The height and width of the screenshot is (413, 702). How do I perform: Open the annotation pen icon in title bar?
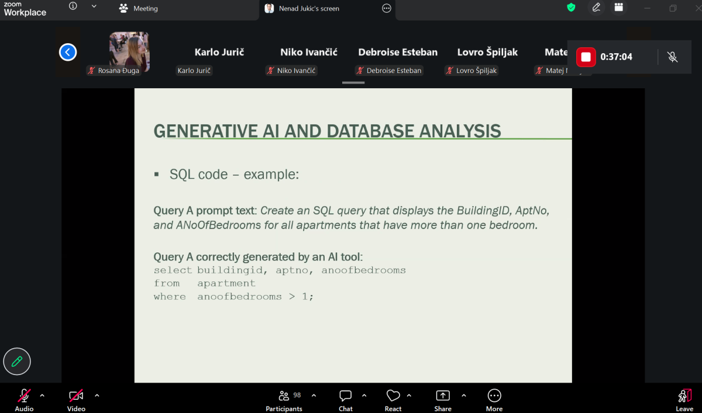click(x=596, y=8)
